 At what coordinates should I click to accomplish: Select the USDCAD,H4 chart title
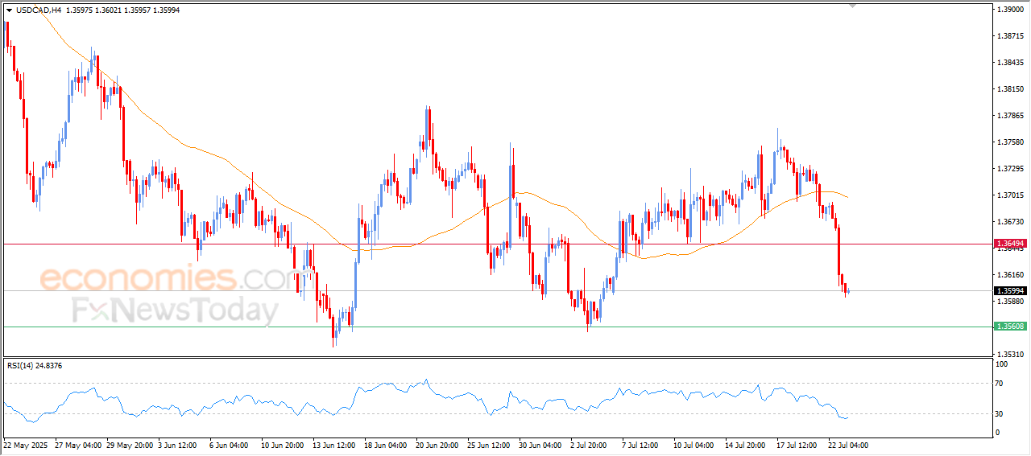click(39, 10)
